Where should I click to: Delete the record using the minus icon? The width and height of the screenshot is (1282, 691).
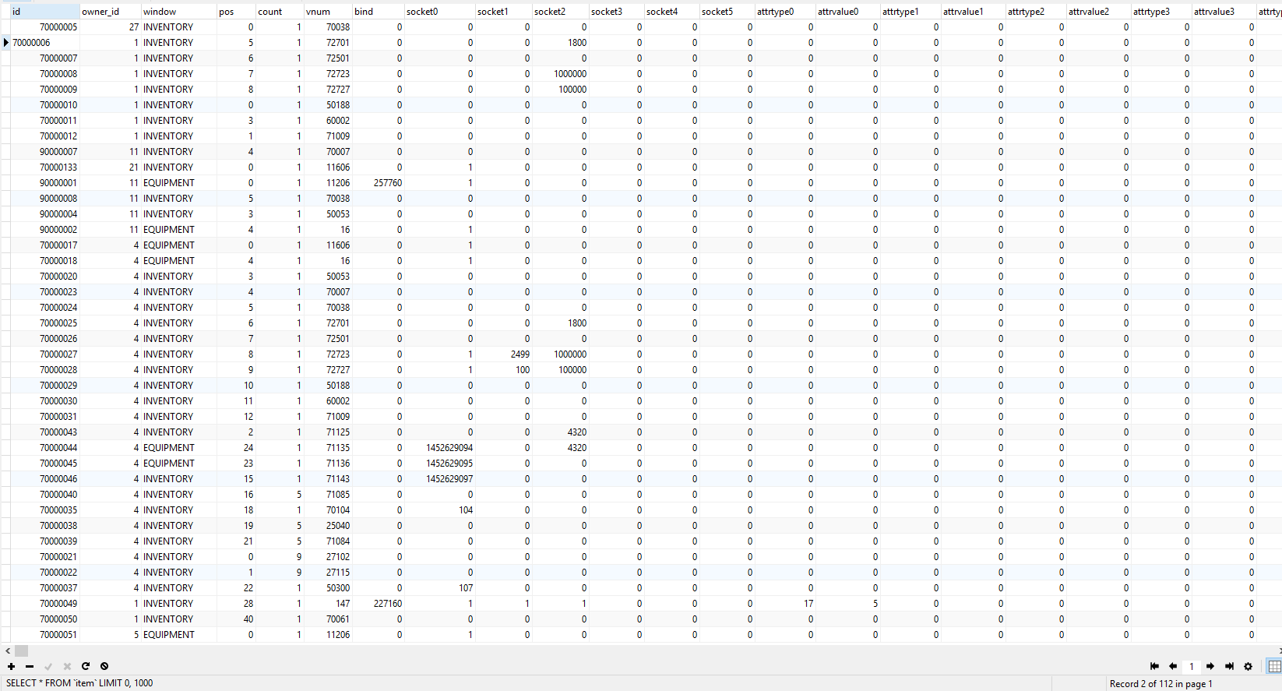[30, 666]
